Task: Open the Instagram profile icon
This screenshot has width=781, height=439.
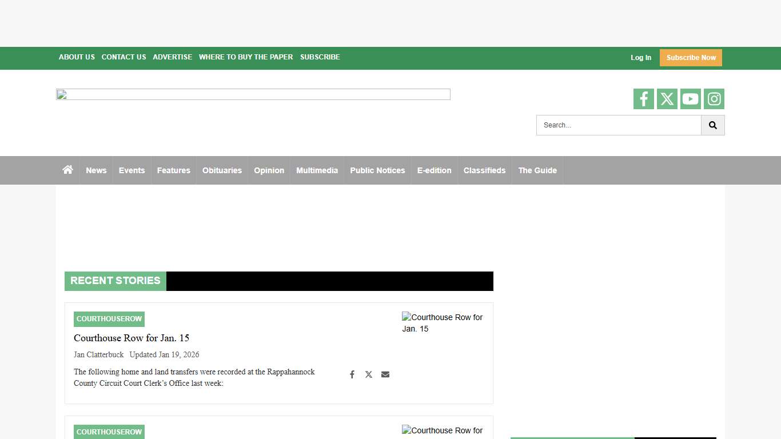Action: pos(714,99)
